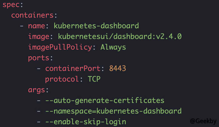Screen dimensions: 219x127
Task: Click the kubernetes-dashboard name value
Action: pos(96,26)
